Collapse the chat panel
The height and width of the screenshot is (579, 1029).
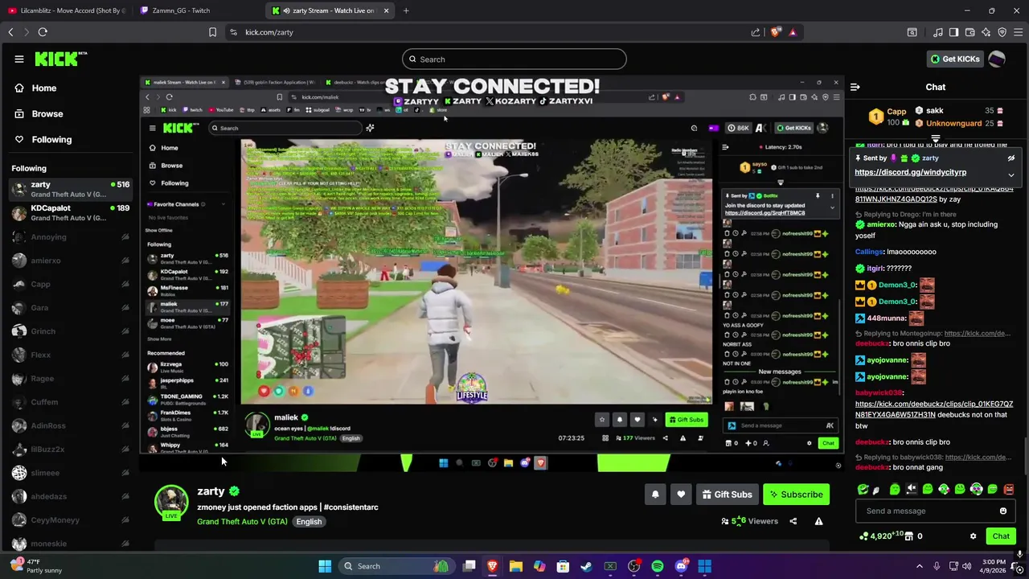tap(855, 87)
